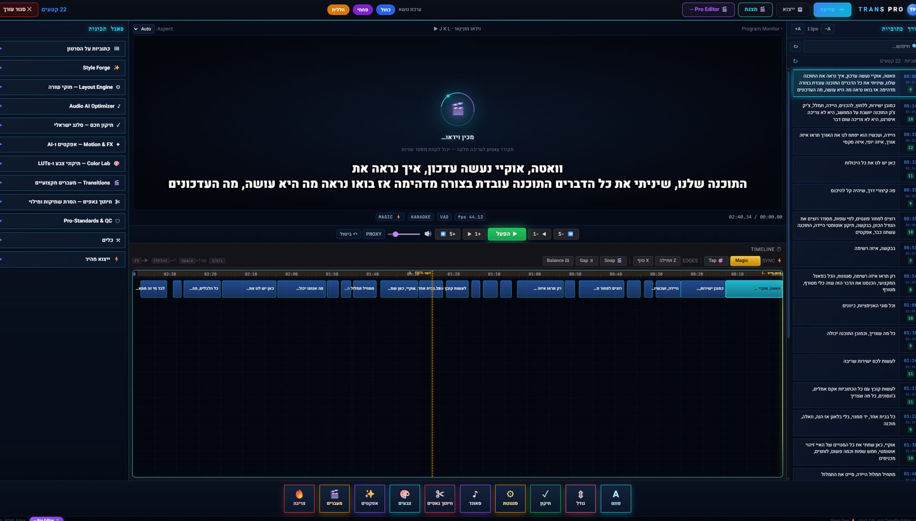916x521 pixels.
Task: Select the blue (כחול) theme
Action: pyautogui.click(x=385, y=10)
